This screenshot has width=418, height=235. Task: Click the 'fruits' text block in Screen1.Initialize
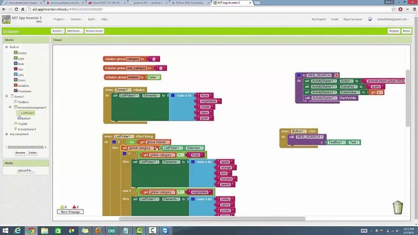[x=204, y=95]
